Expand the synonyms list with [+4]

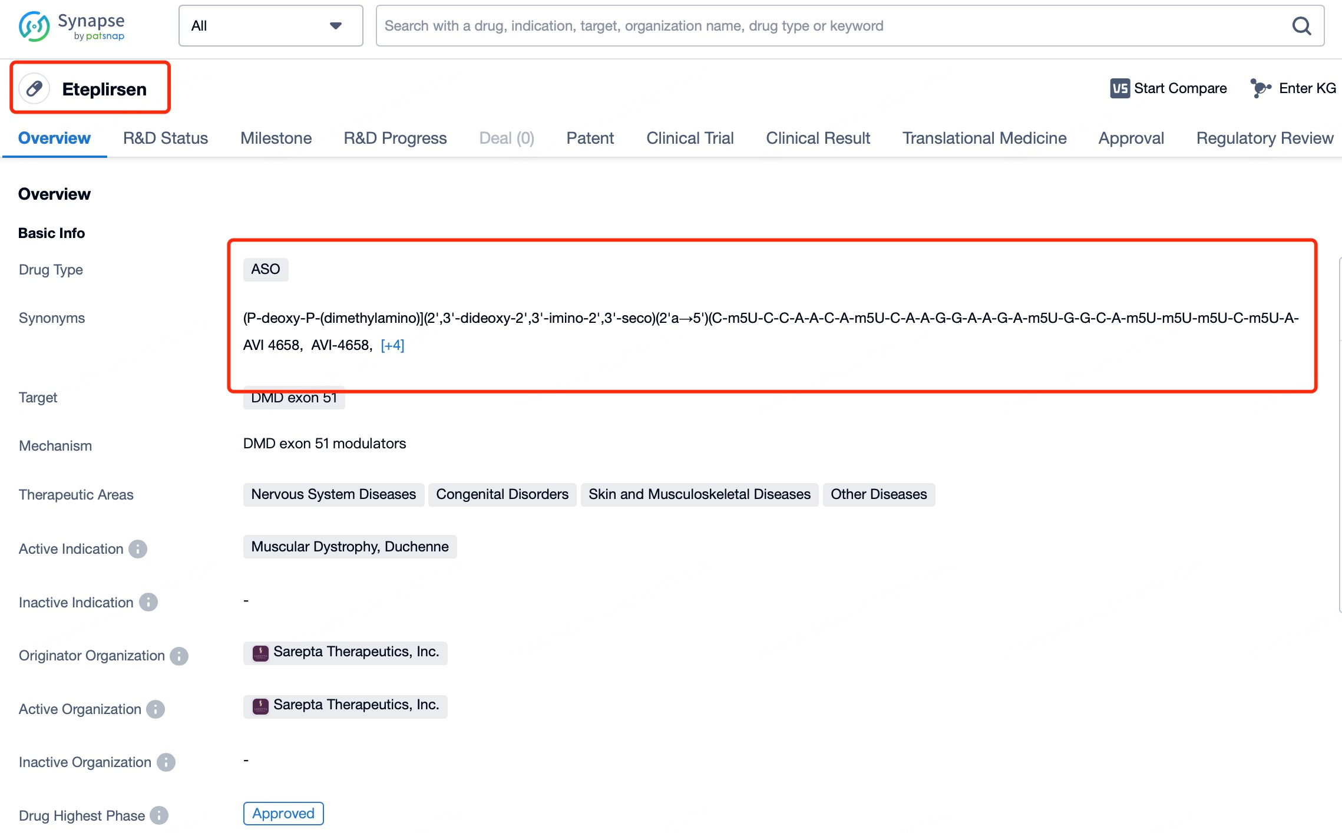click(392, 345)
